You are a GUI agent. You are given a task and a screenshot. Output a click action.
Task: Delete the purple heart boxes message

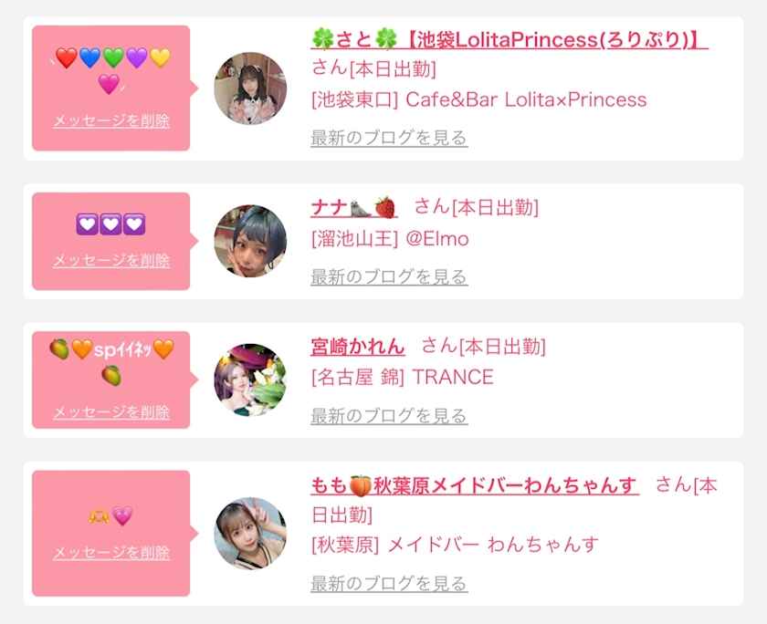point(111,260)
